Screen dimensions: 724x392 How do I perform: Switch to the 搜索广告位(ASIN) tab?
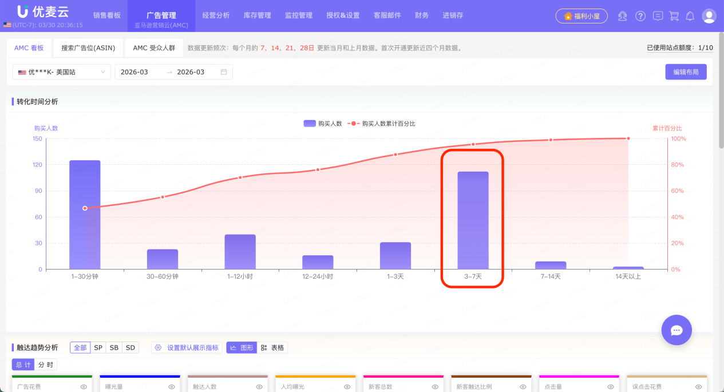[88, 48]
